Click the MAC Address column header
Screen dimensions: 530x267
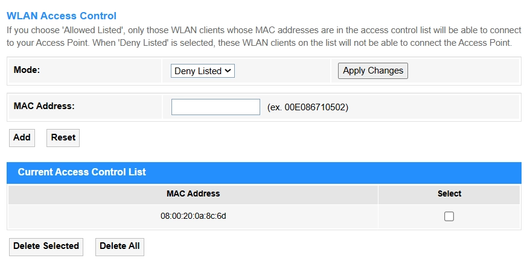click(193, 193)
